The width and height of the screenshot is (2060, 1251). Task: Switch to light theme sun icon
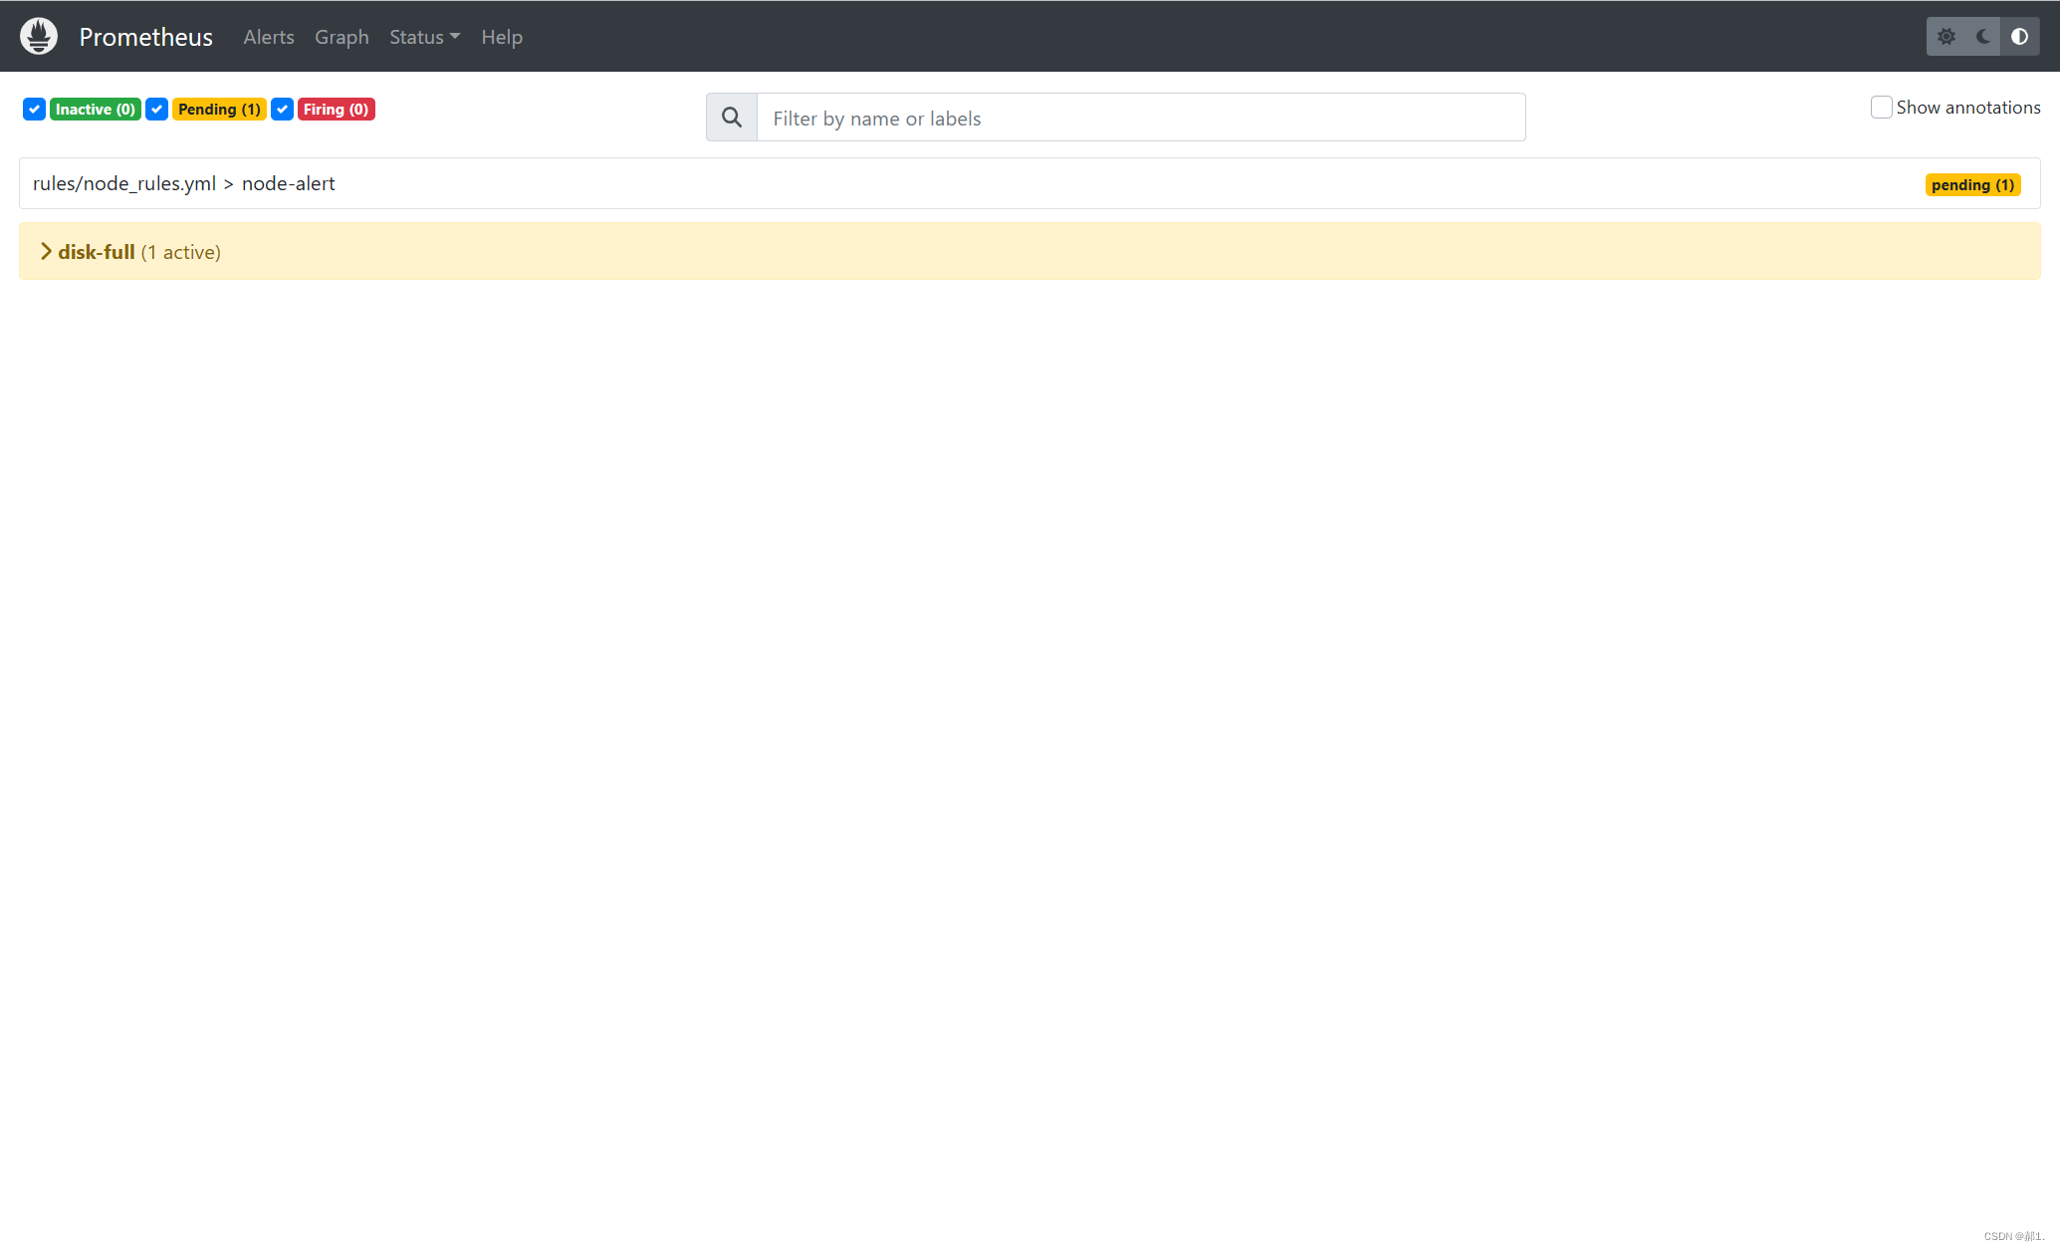click(1946, 37)
